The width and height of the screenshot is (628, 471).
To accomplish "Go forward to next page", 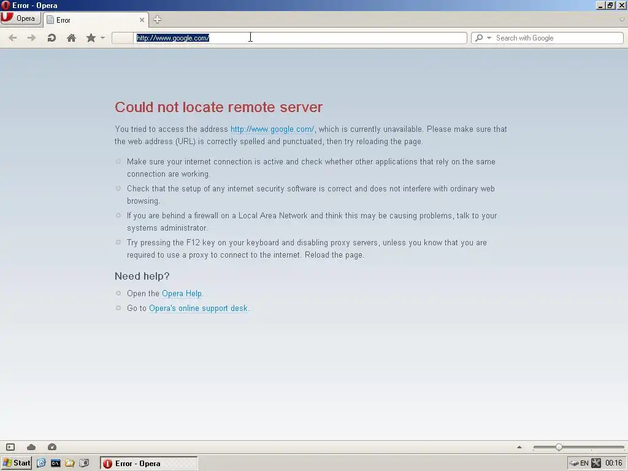I will tap(31, 38).
